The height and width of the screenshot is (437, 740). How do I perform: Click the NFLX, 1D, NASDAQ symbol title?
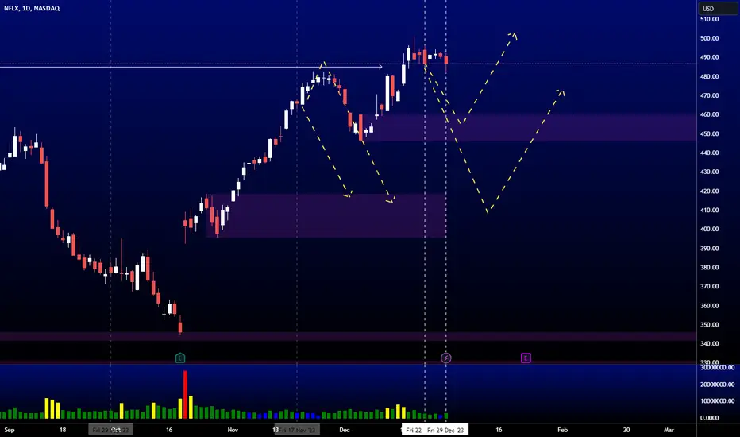pyautogui.click(x=32, y=8)
